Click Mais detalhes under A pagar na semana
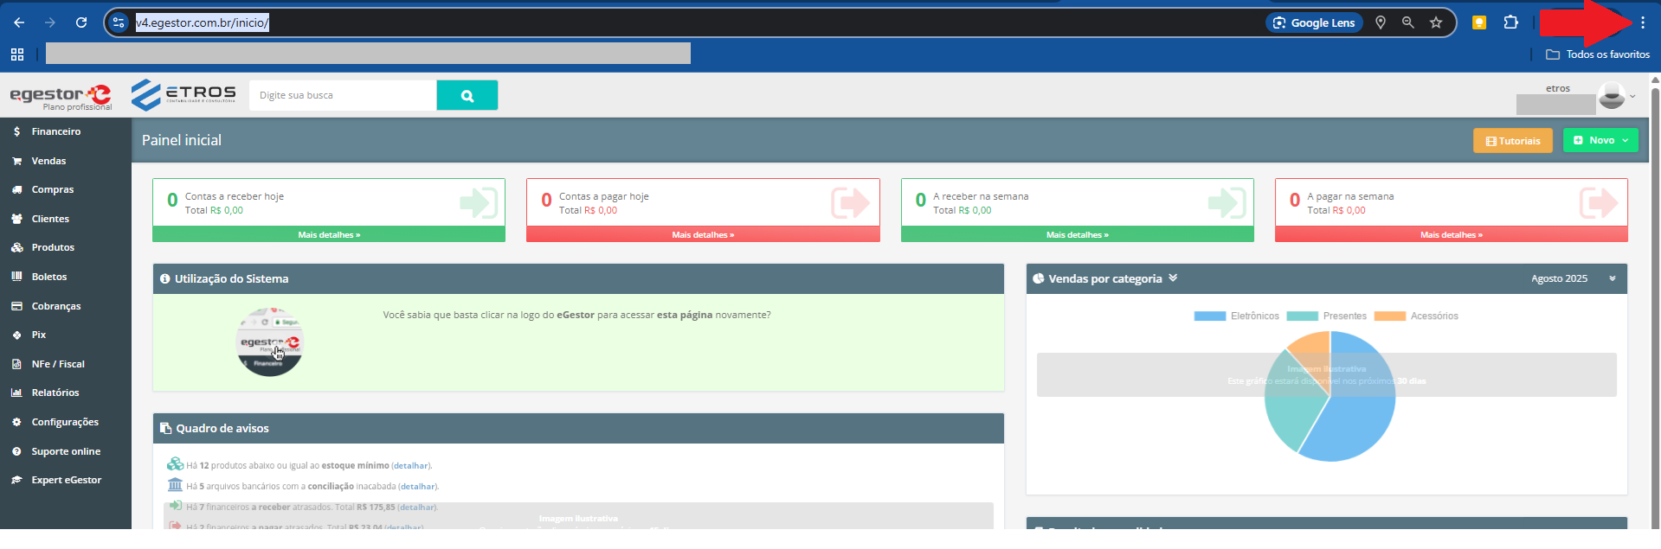This screenshot has height=549, width=1661. tap(1452, 234)
